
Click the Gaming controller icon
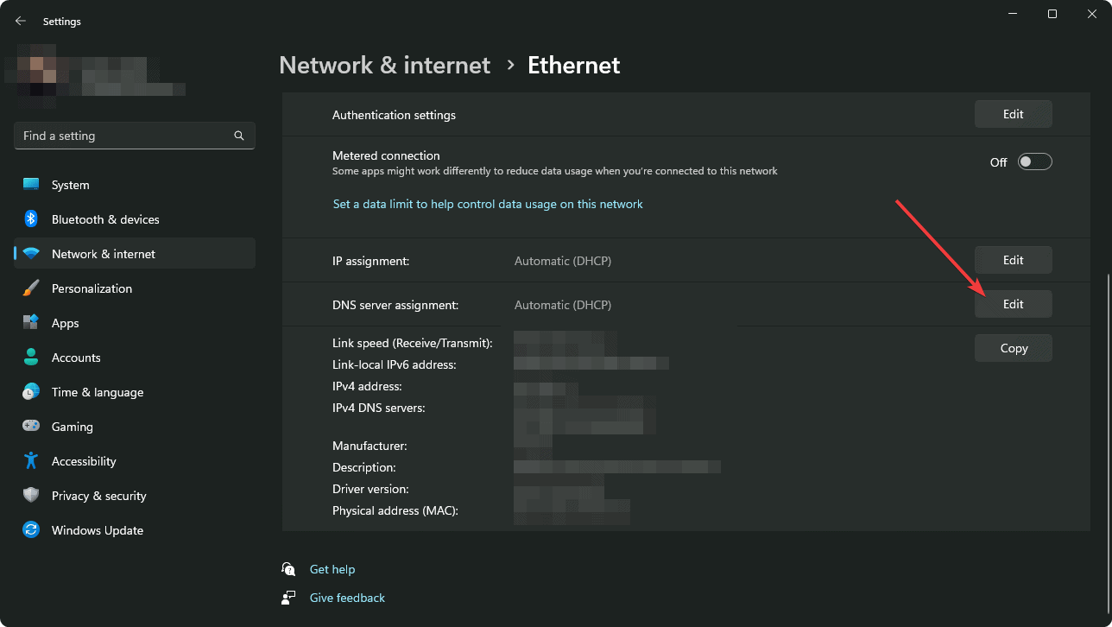31,427
